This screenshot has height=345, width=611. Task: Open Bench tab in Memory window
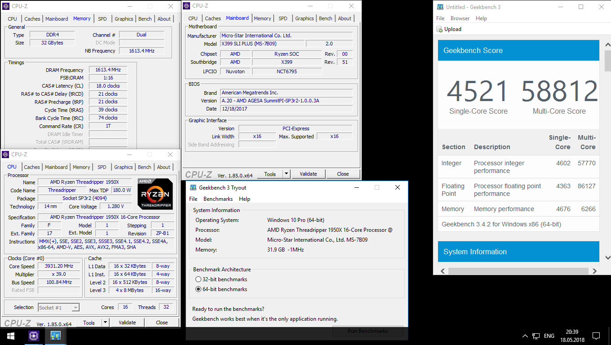tap(145, 19)
